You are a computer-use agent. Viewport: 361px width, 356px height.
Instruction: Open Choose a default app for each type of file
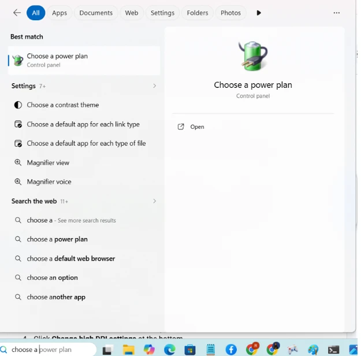pos(84,143)
